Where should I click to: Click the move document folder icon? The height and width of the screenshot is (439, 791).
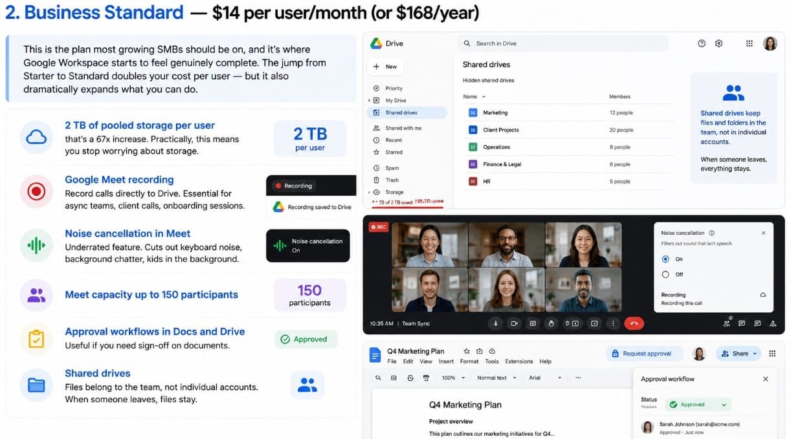pyautogui.click(x=480, y=351)
